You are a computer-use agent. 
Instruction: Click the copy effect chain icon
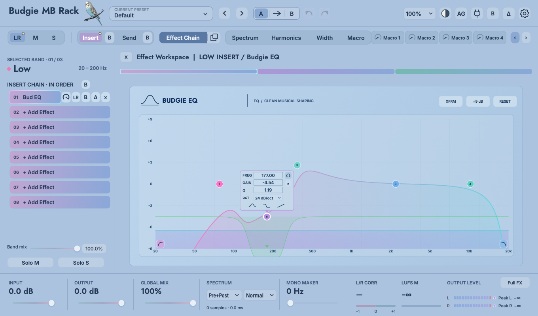click(x=214, y=38)
